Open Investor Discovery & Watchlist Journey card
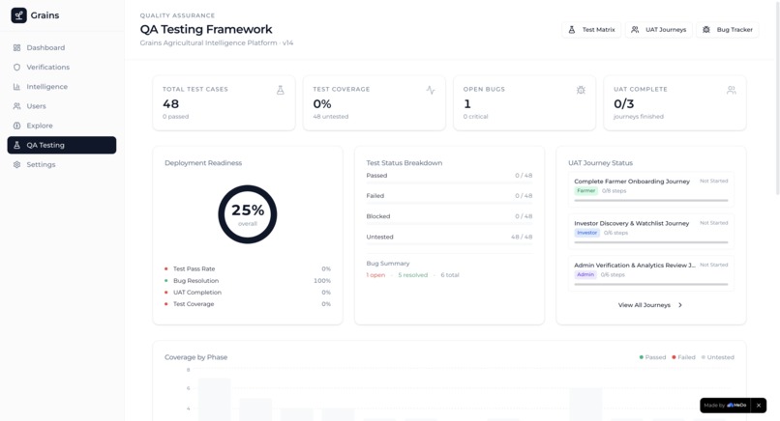This screenshot has width=780, height=421. 650,232
